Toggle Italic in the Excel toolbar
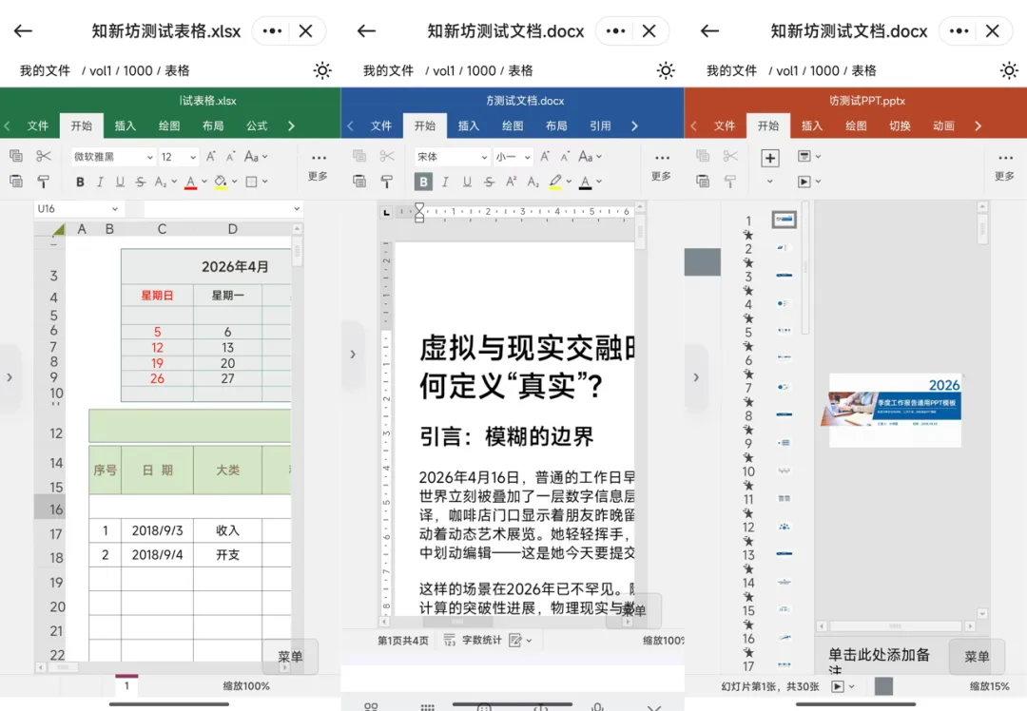Screen dimensions: 1027x711 pos(100,182)
